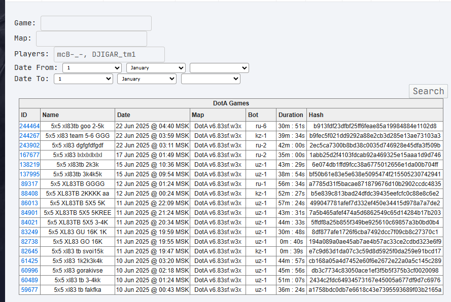Open the Date From year dropdown
Viewport: 451px width, 302px height.
pos(220,68)
